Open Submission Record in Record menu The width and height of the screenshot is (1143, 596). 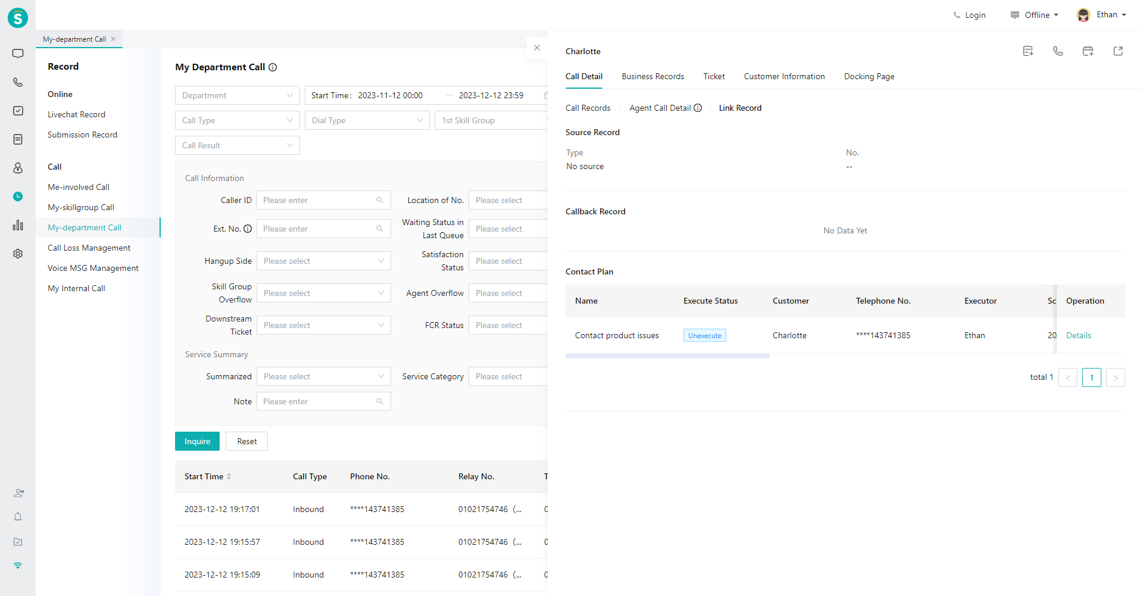82,135
